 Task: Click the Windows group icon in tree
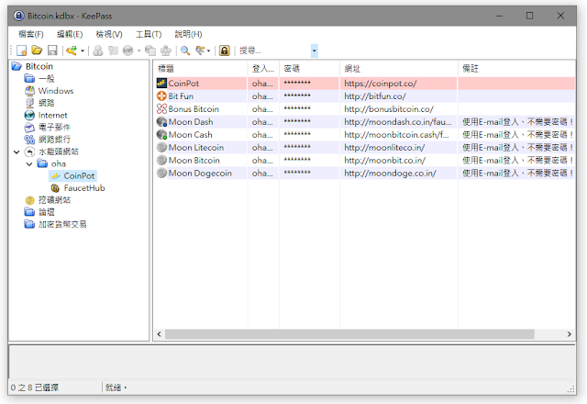[x=29, y=91]
